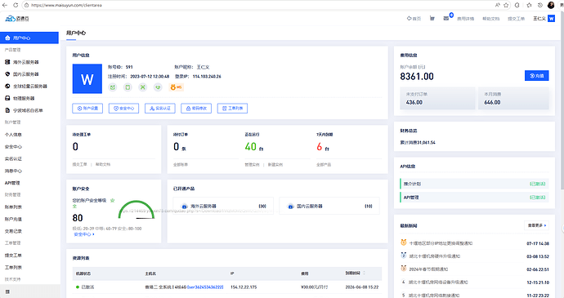Open API管理 in the sidebar
This screenshot has height=298, width=564.
click(12, 183)
